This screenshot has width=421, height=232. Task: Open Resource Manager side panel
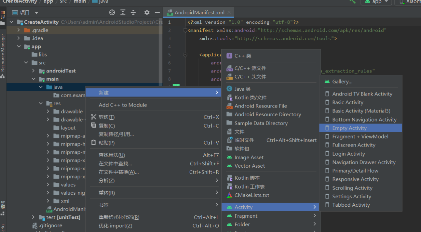tap(3, 52)
